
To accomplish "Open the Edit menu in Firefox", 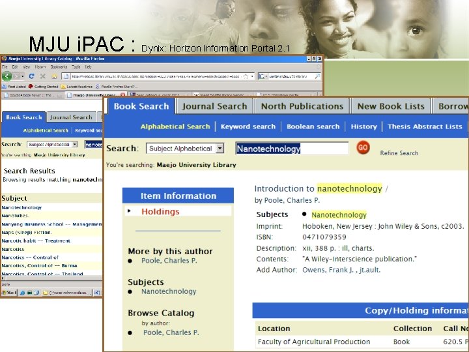I will click(15, 66).
